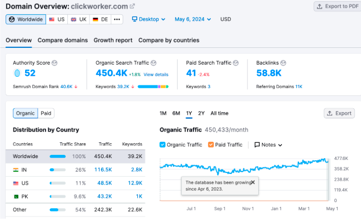Click the Pakistan flag icon
The height and width of the screenshot is (219, 361).
[16, 197]
